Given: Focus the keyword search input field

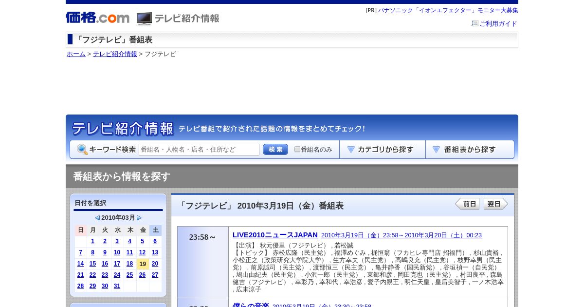Looking at the screenshot, I should pyautogui.click(x=199, y=150).
